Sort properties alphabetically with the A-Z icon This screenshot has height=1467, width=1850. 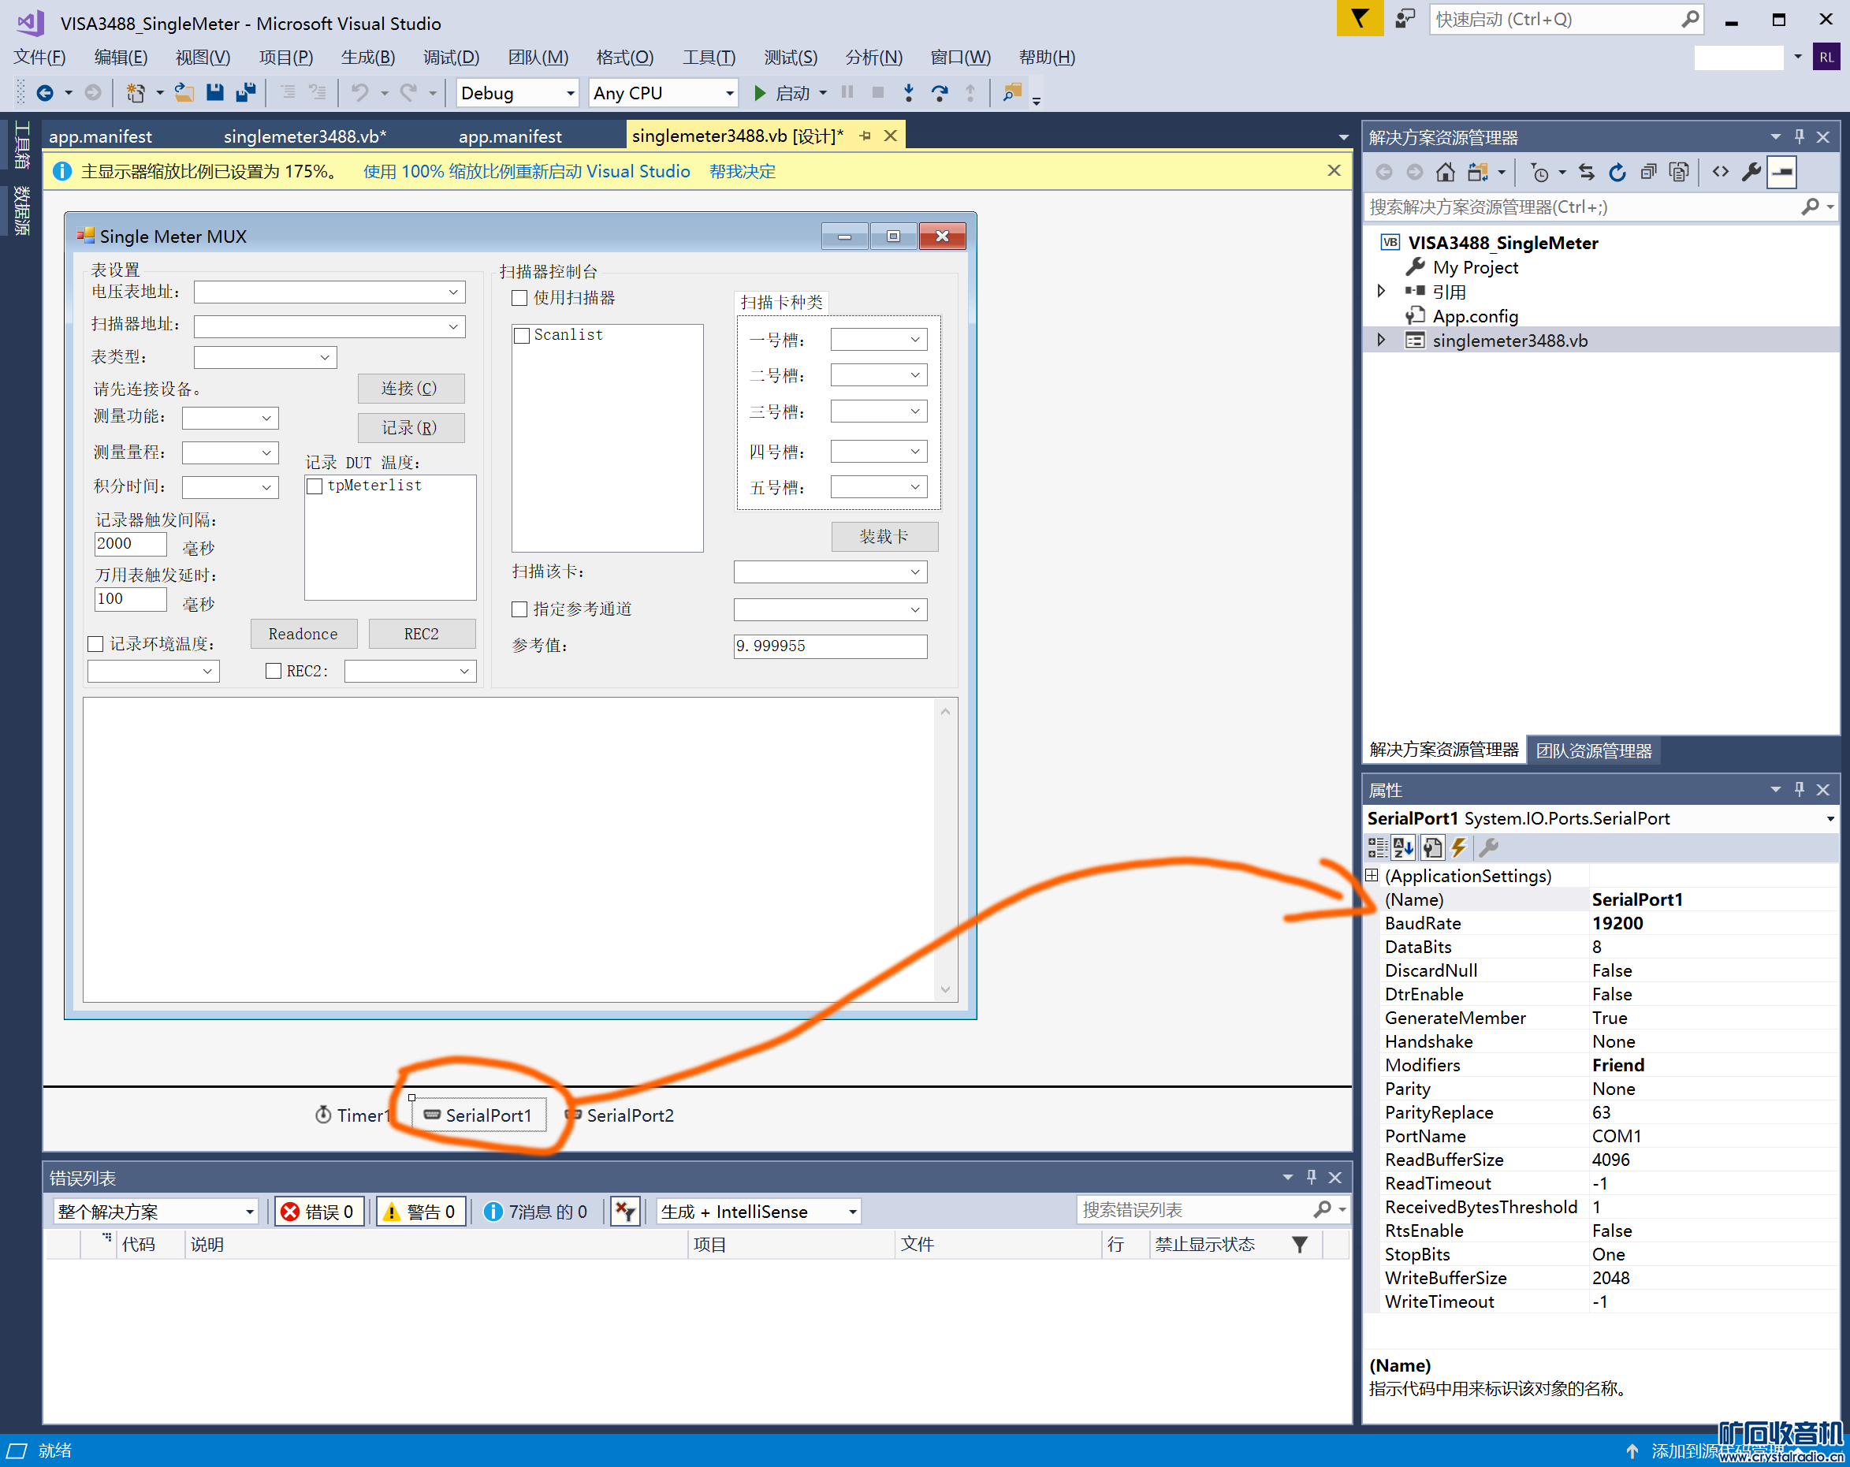1404,847
